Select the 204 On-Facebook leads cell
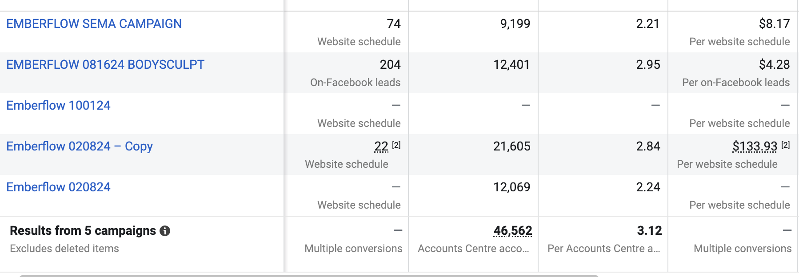Image resolution: width=799 pixels, height=277 pixels. [346, 73]
